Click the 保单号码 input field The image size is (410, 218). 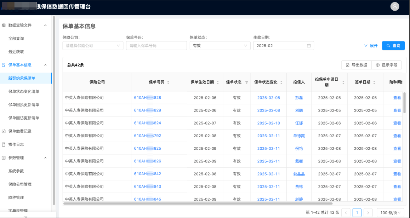156,46
